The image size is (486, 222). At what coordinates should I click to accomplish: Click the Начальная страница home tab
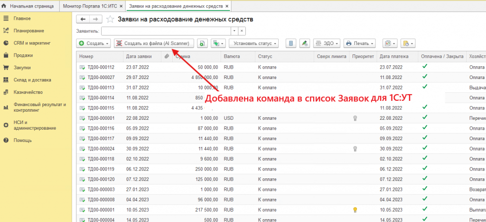28,5
